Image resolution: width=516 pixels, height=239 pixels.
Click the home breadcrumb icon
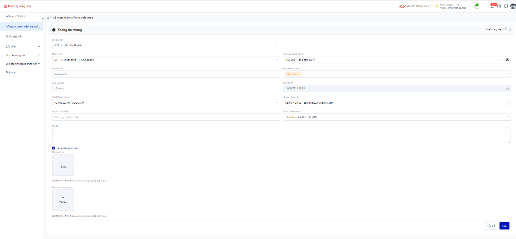48,18
